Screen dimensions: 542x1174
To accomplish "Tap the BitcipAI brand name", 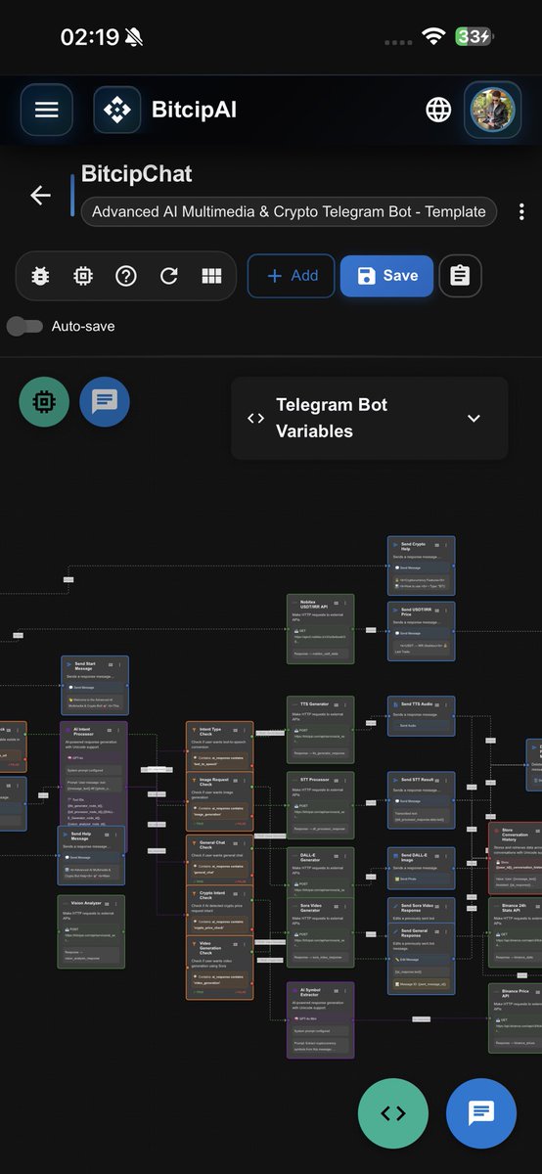I will (x=194, y=110).
